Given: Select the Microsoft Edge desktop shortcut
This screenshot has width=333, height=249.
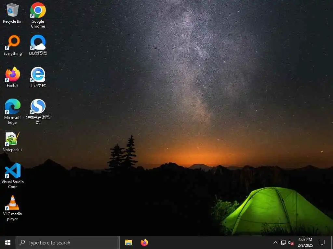Looking at the screenshot, I should click(x=13, y=112).
